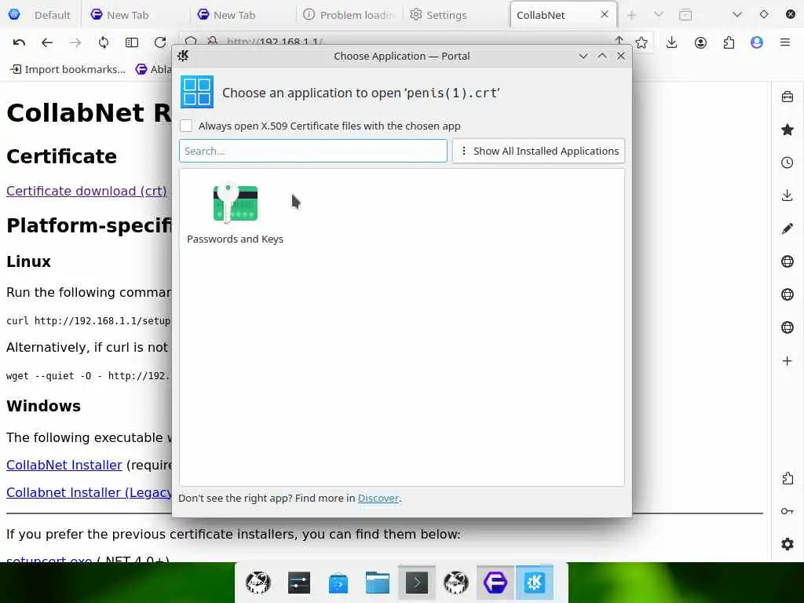Open the sidebar history clock panel
This screenshot has height=603, width=804.
(788, 163)
